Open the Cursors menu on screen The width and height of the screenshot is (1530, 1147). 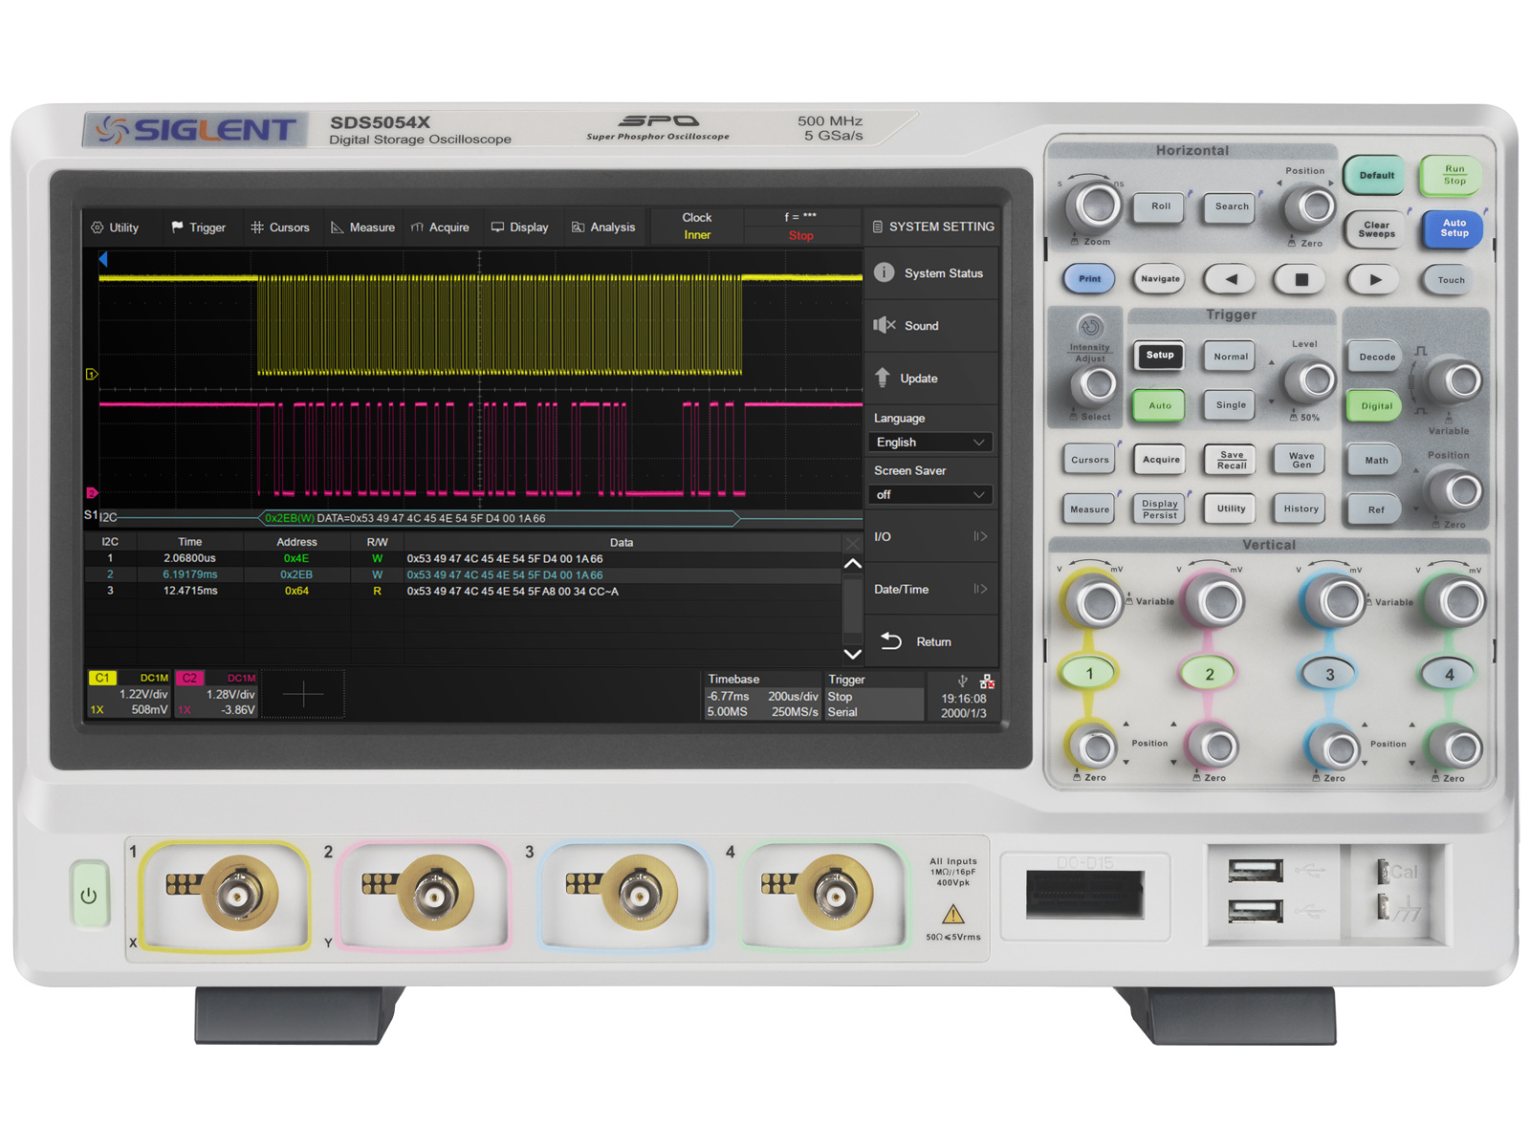point(280,227)
